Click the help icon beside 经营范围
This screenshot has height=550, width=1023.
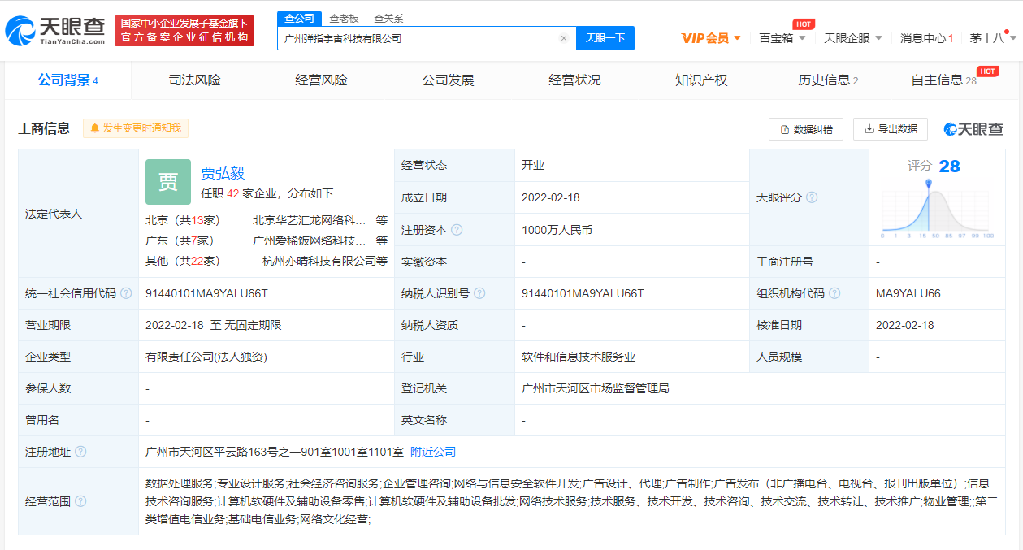(80, 501)
